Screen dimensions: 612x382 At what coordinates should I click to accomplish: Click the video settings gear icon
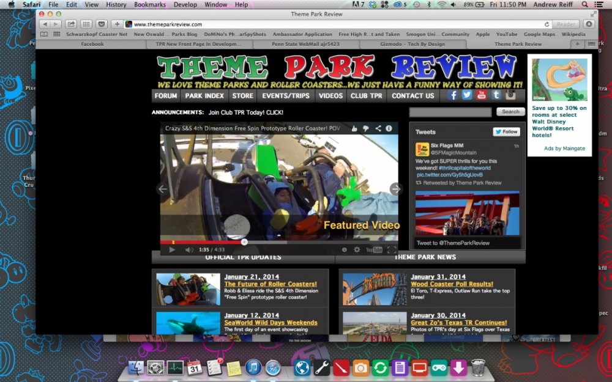coord(357,250)
